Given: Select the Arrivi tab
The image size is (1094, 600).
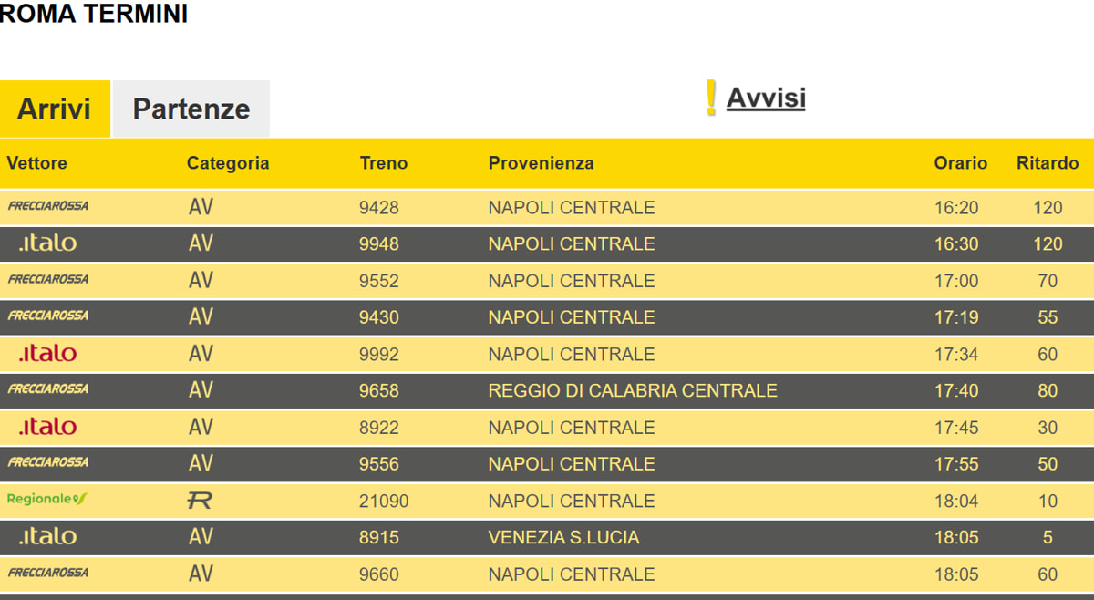Looking at the screenshot, I should 55,109.
